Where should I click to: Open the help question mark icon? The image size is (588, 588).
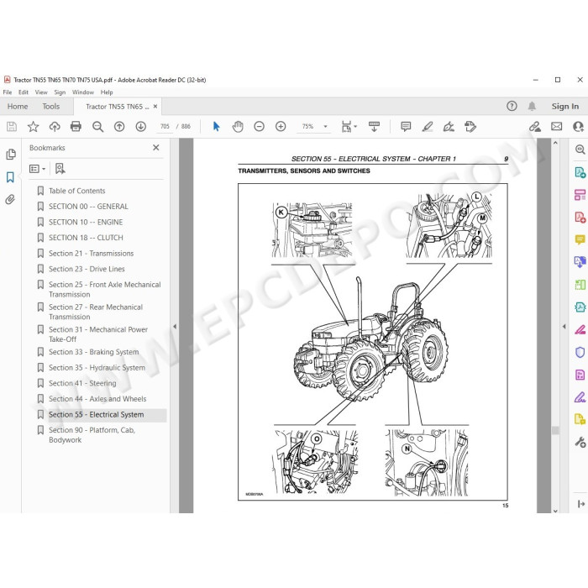pos(512,107)
